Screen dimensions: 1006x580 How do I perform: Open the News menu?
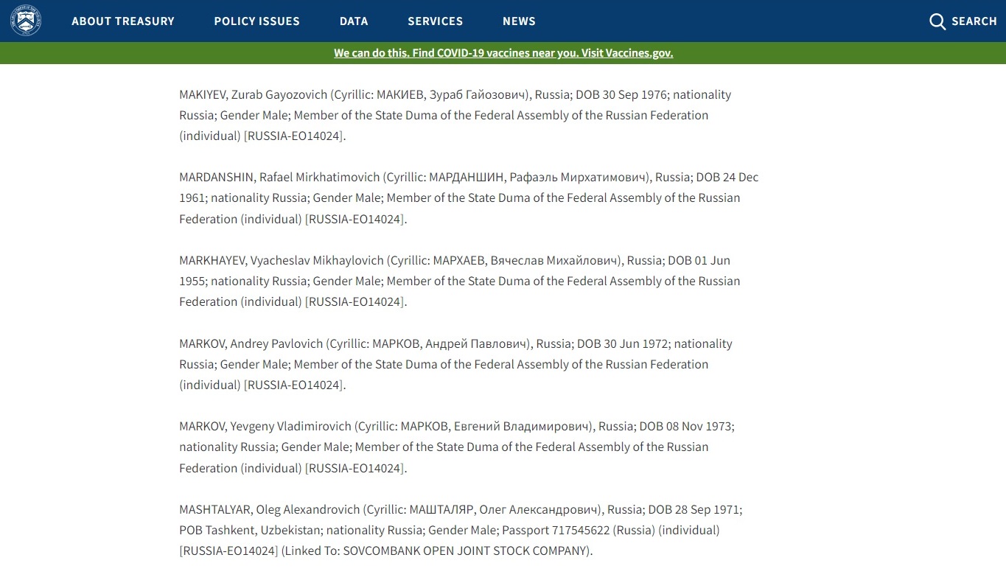point(519,21)
